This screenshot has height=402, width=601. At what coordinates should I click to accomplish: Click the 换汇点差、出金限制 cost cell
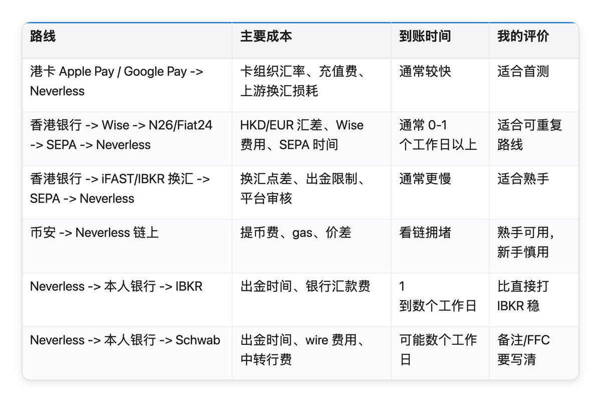pos(312,192)
